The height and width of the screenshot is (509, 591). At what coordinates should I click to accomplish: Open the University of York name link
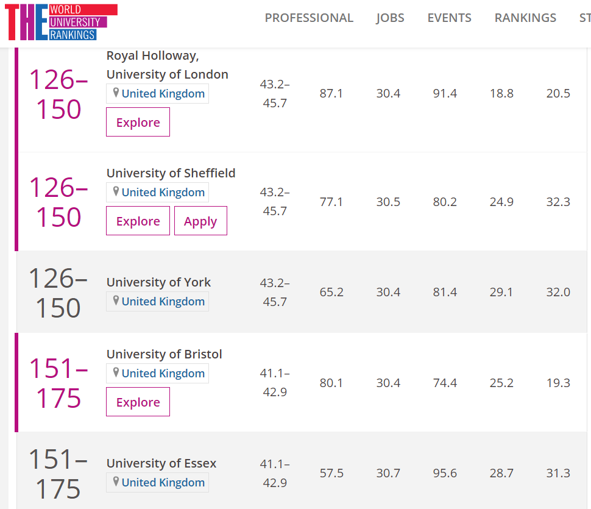158,282
